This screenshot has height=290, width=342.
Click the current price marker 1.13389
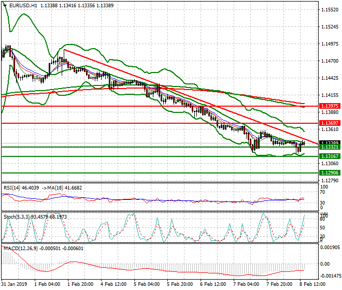pos(330,142)
